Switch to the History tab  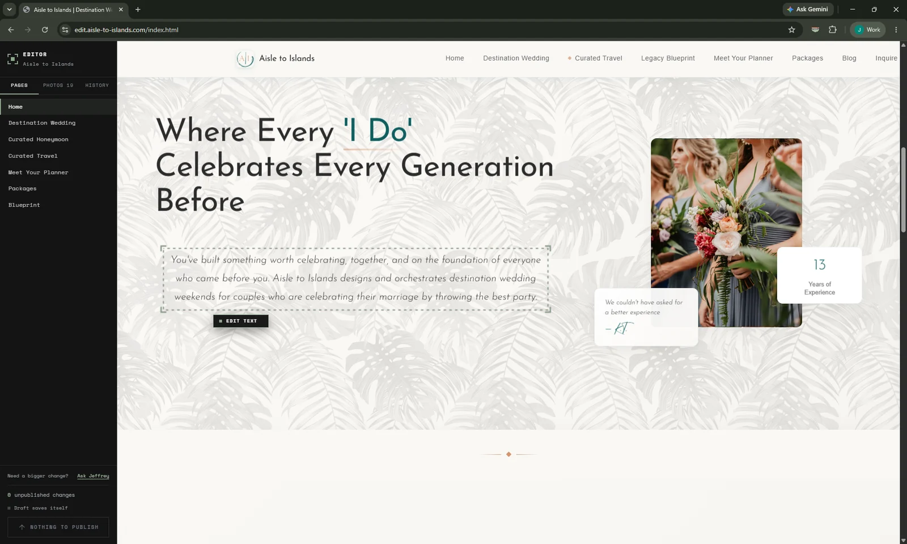coord(97,85)
